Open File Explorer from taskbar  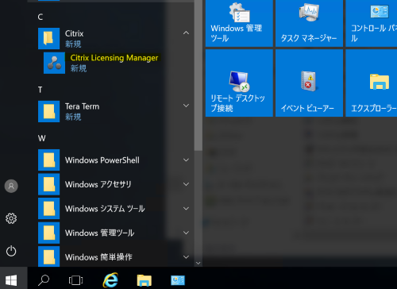click(145, 280)
